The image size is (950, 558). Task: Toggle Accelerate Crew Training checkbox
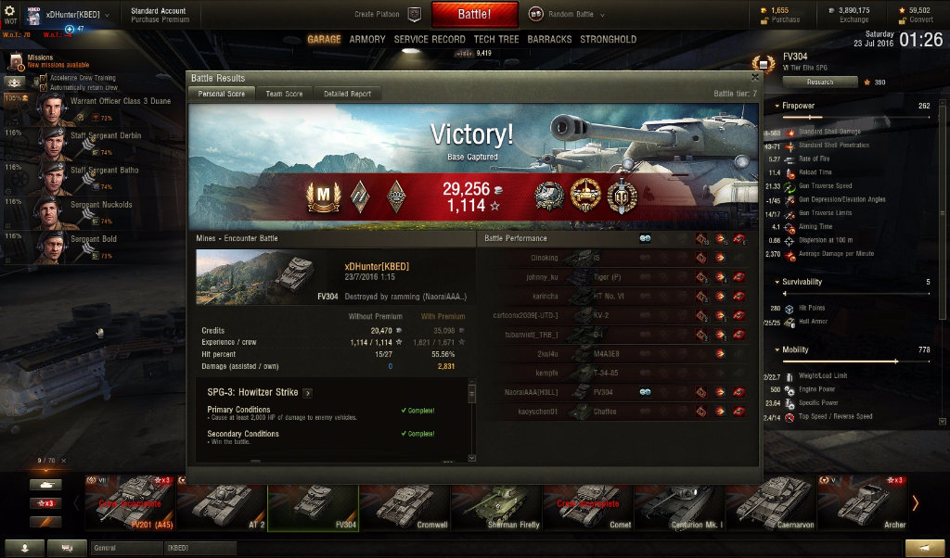[x=44, y=78]
